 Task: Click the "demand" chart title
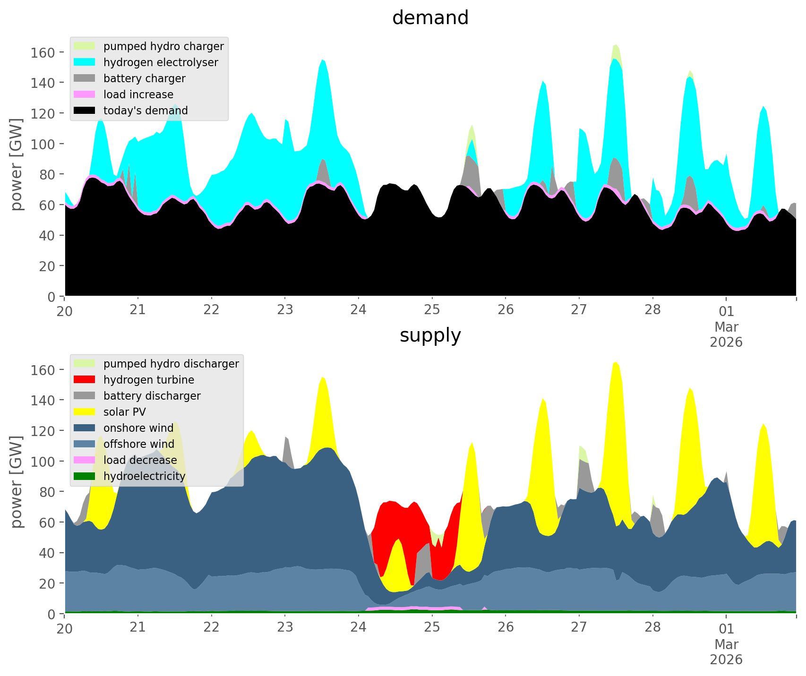430,18
